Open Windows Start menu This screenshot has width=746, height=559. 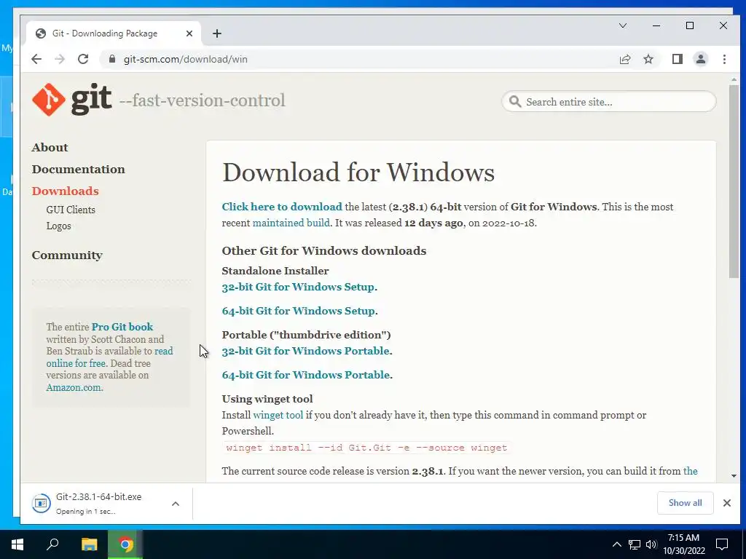17,544
